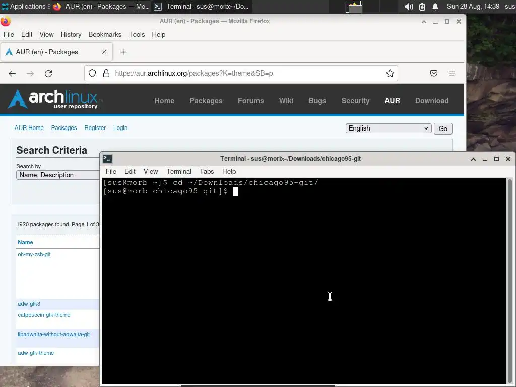This screenshot has width=516, height=387.
Task: Open the Firefox Edit menu
Action: (27, 35)
